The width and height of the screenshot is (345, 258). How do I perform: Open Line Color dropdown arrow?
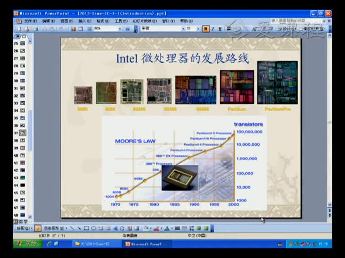tap(161, 228)
